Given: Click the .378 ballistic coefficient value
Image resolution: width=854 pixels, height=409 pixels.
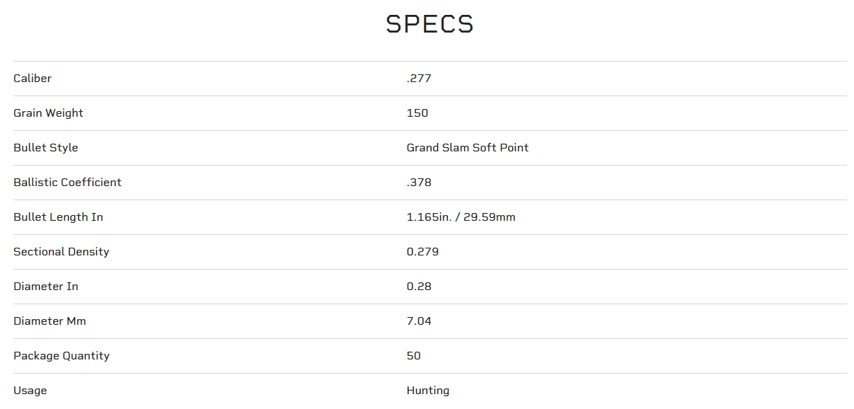Looking at the screenshot, I should 419,183.
